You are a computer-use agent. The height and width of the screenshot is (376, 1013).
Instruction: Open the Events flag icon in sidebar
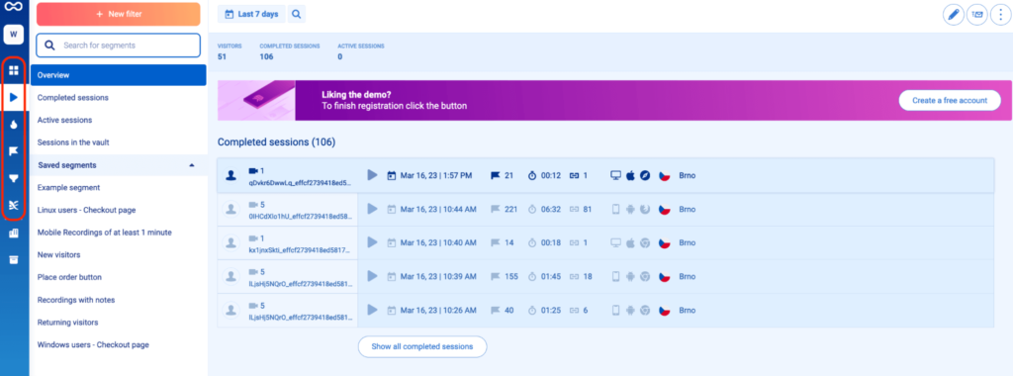click(x=14, y=151)
